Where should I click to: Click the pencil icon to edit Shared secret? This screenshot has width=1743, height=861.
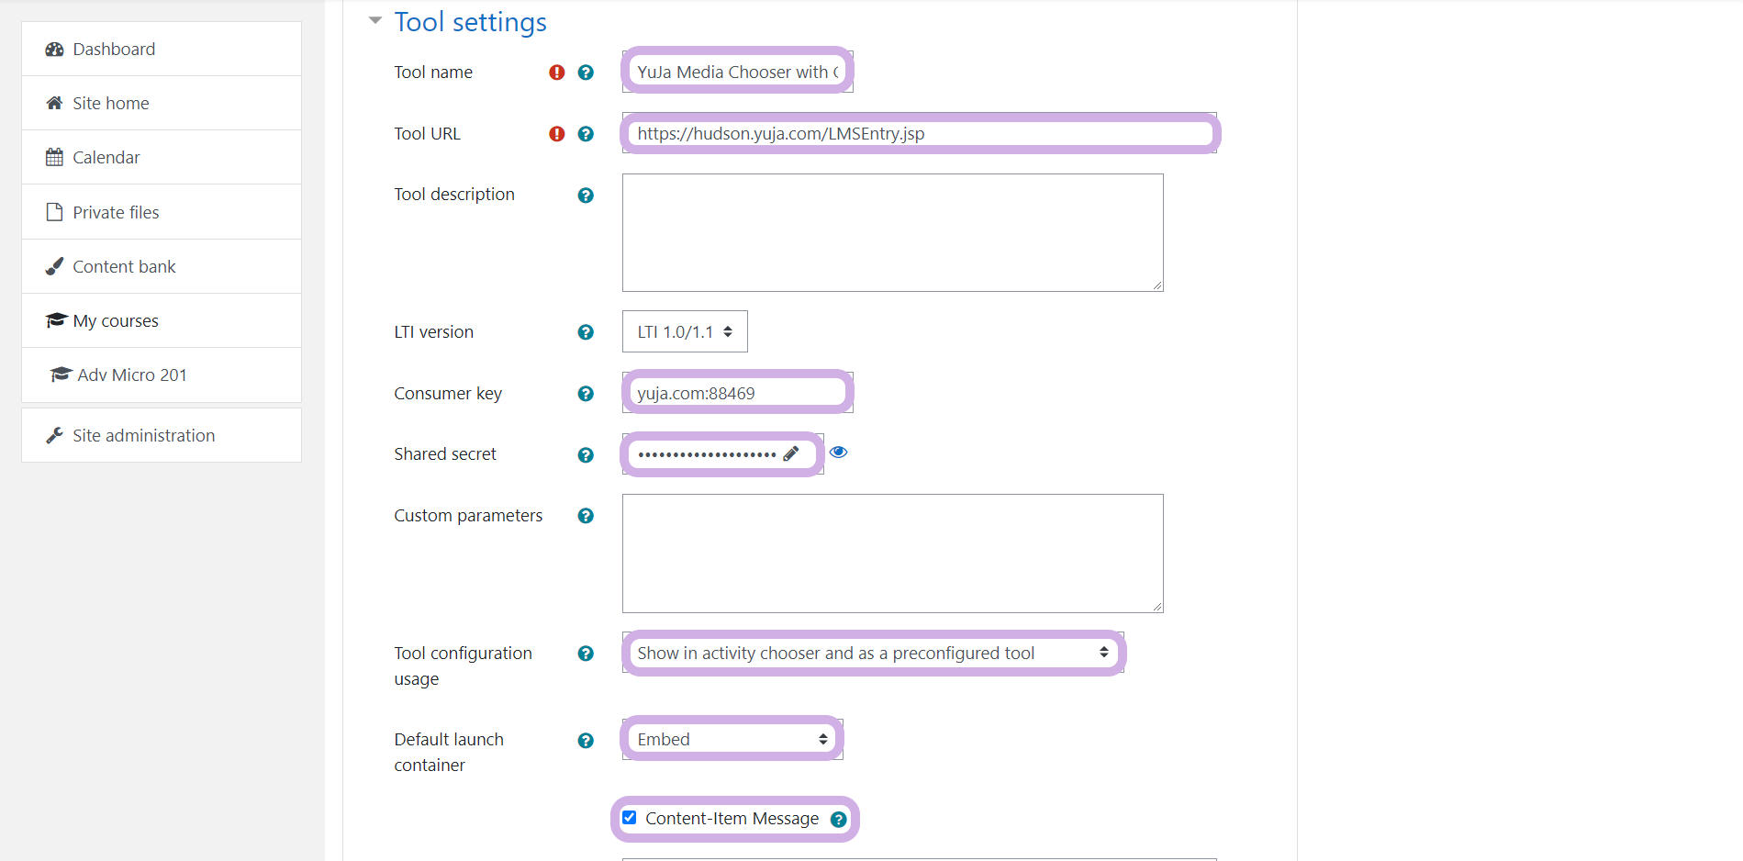(x=790, y=453)
